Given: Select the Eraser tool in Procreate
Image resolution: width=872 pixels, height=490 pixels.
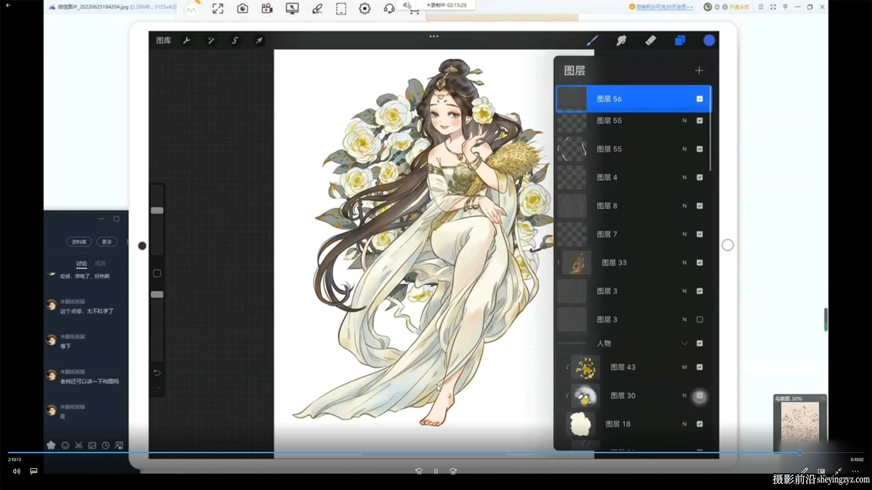Looking at the screenshot, I should point(650,40).
